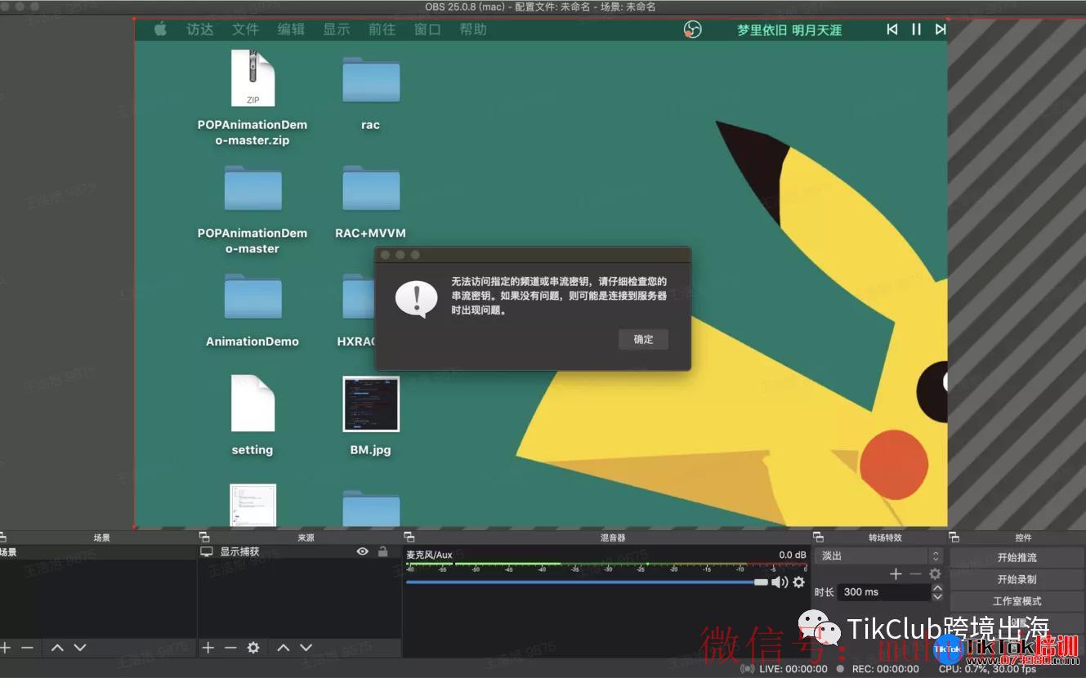Screen dimensions: 1086x678
Task: Select the 显示捕获 source row
Action: point(299,552)
